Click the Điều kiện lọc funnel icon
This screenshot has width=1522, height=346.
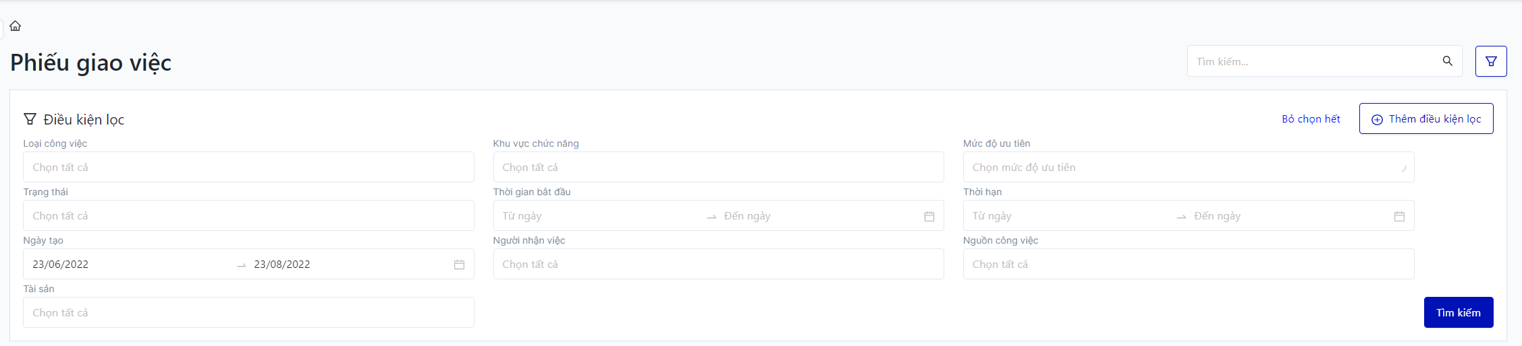click(30, 119)
